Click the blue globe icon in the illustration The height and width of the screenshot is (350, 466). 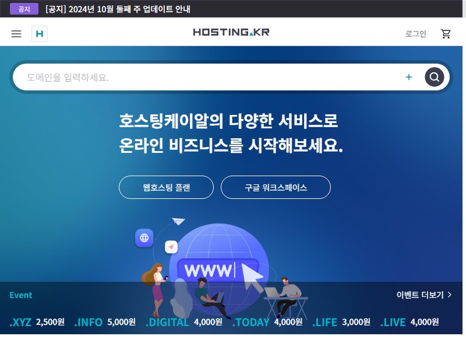144,238
